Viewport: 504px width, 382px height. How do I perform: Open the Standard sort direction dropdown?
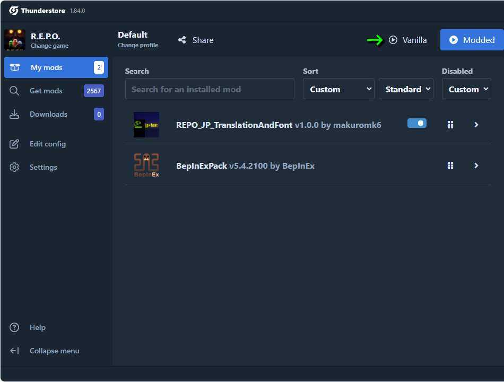[x=406, y=89]
